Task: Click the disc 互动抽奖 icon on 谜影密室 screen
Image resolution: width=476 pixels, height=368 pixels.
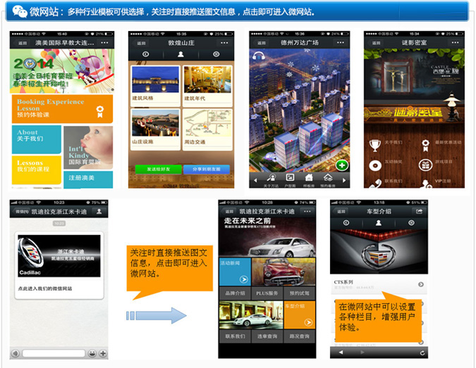Action: click(x=375, y=165)
